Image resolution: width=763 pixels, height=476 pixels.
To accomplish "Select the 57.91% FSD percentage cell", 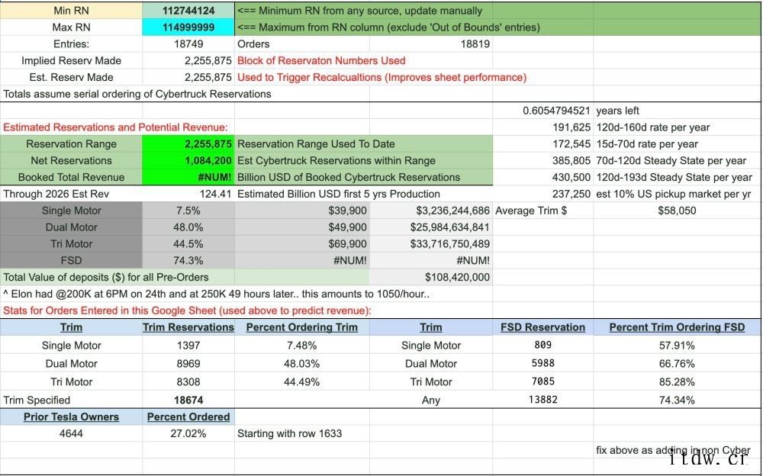I will point(677,346).
